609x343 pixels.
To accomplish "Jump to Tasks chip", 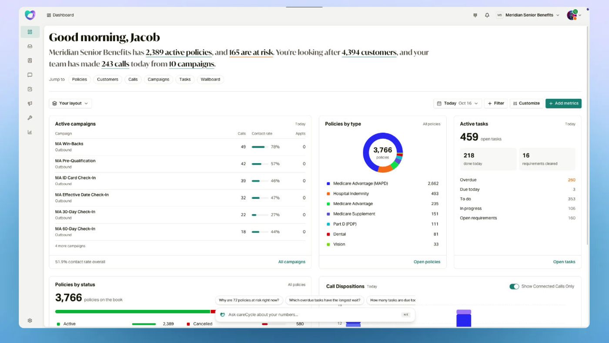I will click(185, 80).
